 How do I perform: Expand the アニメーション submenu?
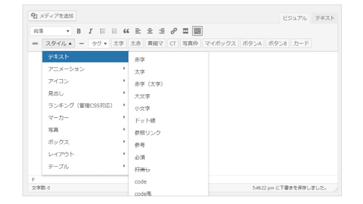[85, 69]
